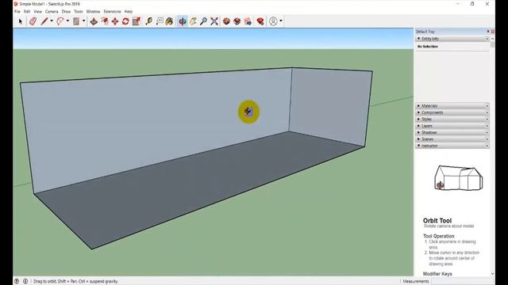The width and height of the screenshot is (508, 285).
Task: Click the question-mark icon in status bar
Action: click(17, 281)
